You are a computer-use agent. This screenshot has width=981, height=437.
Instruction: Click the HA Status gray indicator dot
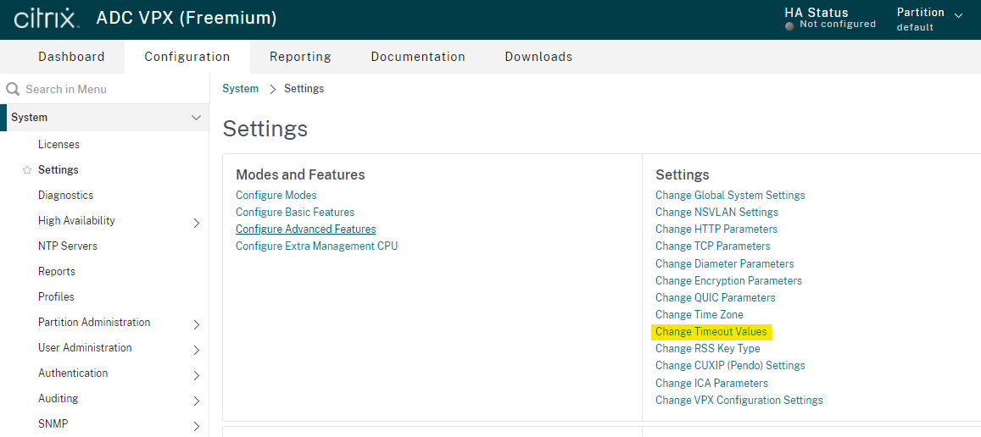click(789, 25)
